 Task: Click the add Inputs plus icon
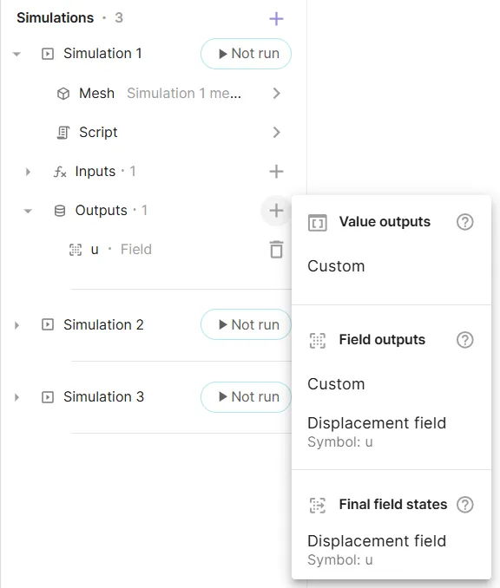tap(276, 172)
